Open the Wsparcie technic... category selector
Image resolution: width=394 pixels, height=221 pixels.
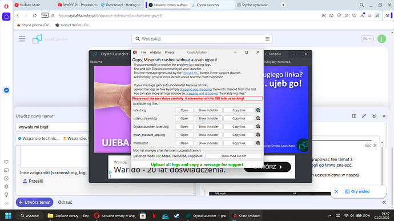(x=39, y=138)
